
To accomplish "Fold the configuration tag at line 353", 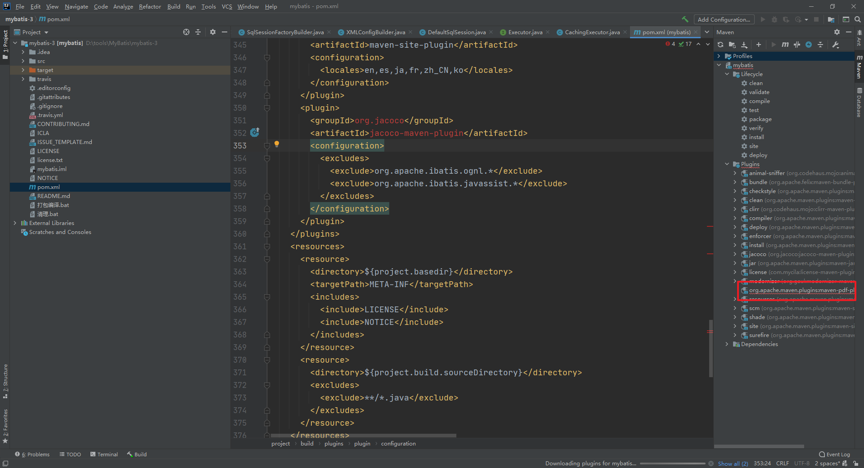I will click(267, 146).
